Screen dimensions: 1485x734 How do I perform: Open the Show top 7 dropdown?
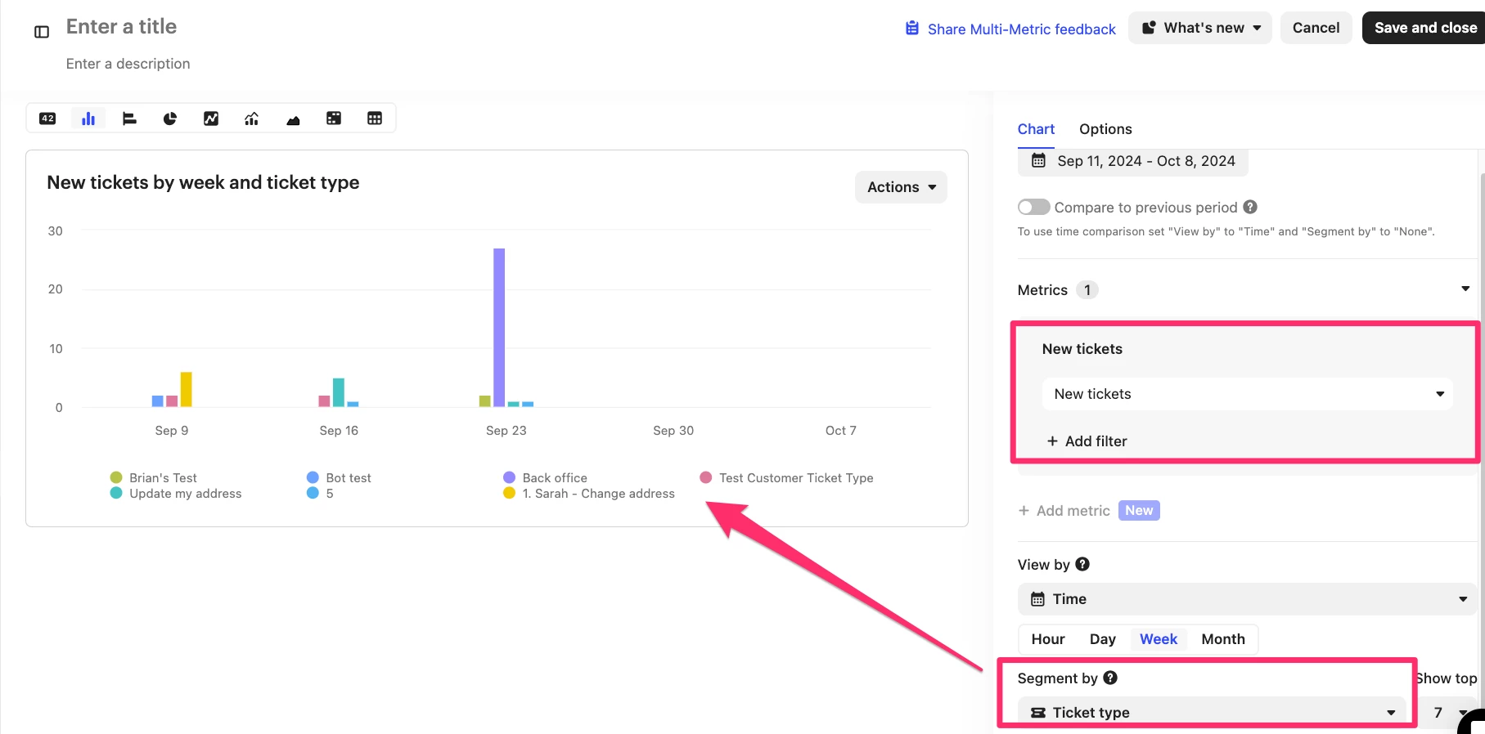[x=1448, y=713]
